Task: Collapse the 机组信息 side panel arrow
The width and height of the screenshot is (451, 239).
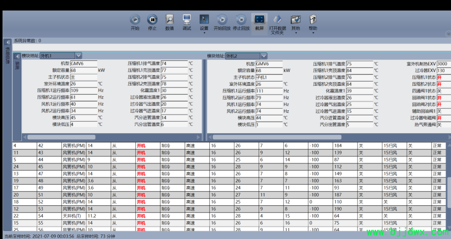Action: 7,42
